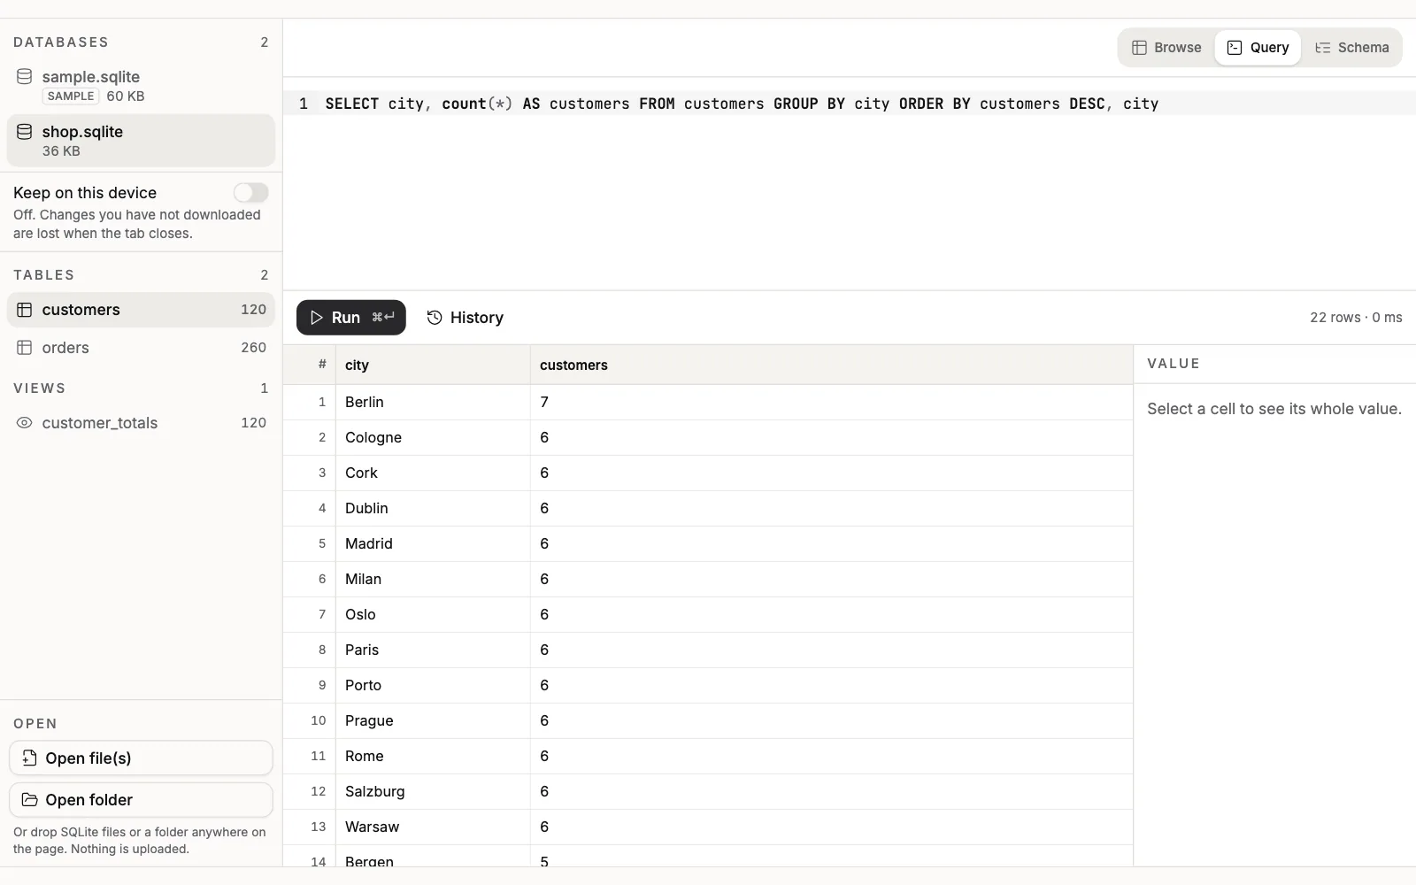Click the Open folder icon
1416x885 pixels.
pos(29,799)
